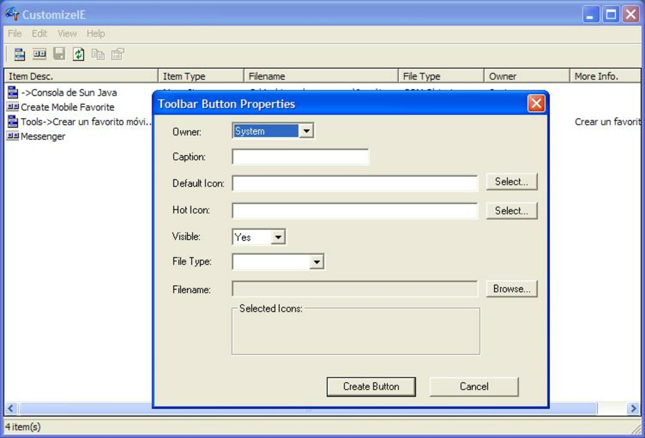Click the green refresh toolbar icon

pyautogui.click(x=78, y=54)
